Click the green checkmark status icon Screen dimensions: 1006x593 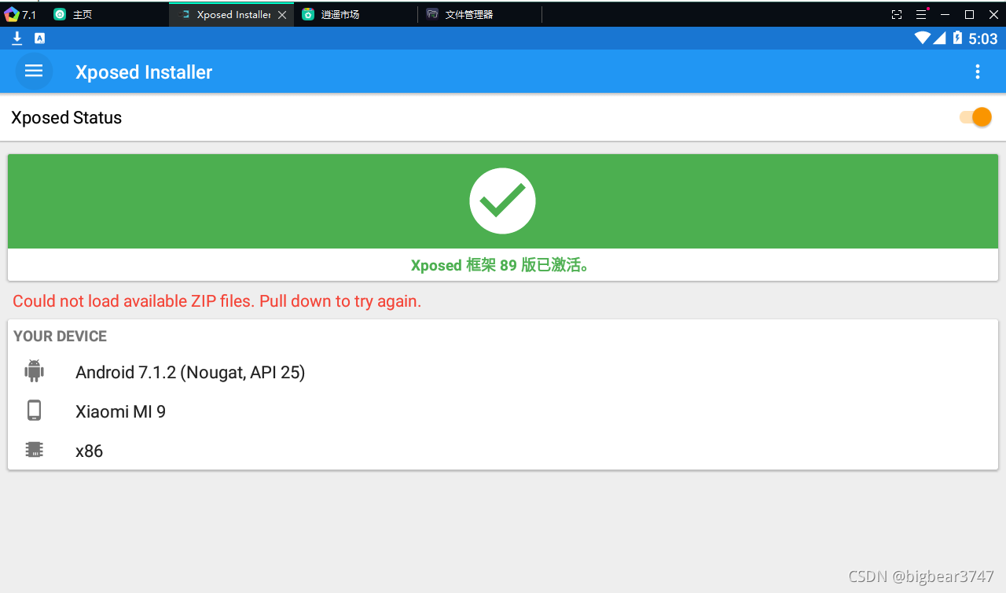[502, 201]
